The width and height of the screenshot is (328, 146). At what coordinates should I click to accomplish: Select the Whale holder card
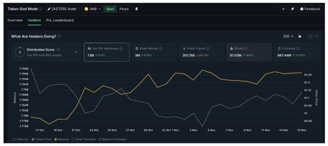click(249, 52)
